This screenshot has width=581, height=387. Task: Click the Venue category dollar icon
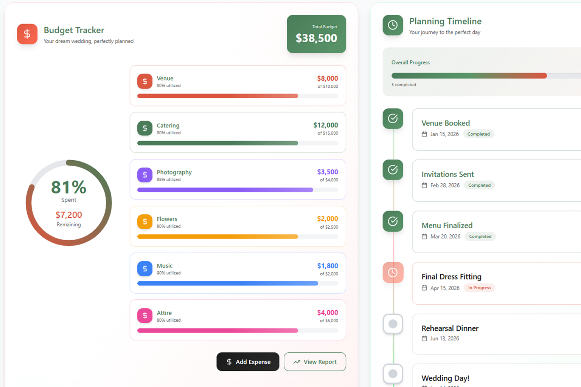click(x=144, y=81)
